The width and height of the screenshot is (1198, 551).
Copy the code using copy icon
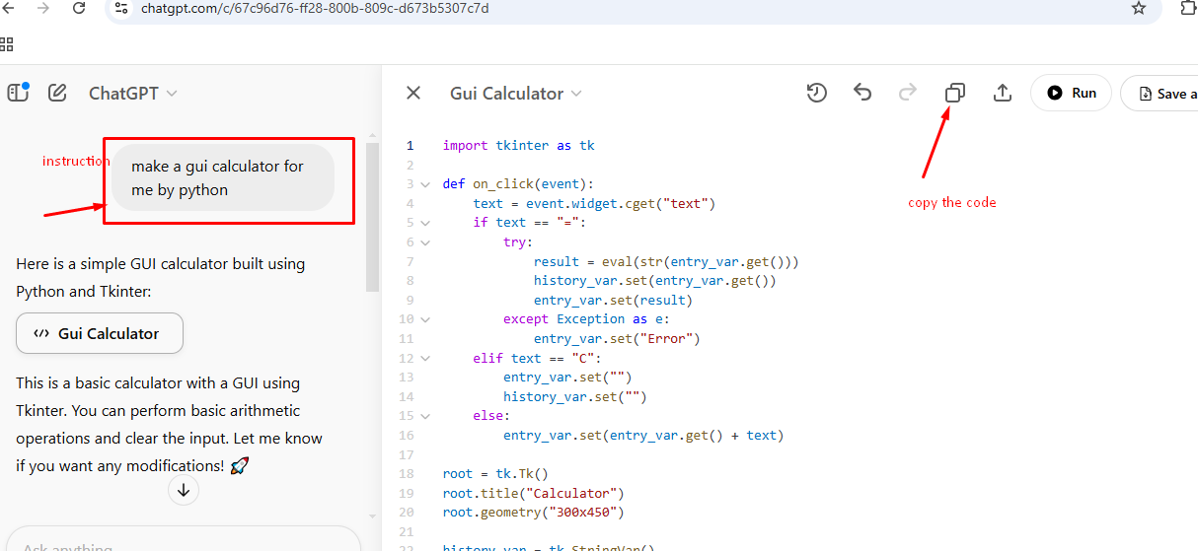click(954, 93)
